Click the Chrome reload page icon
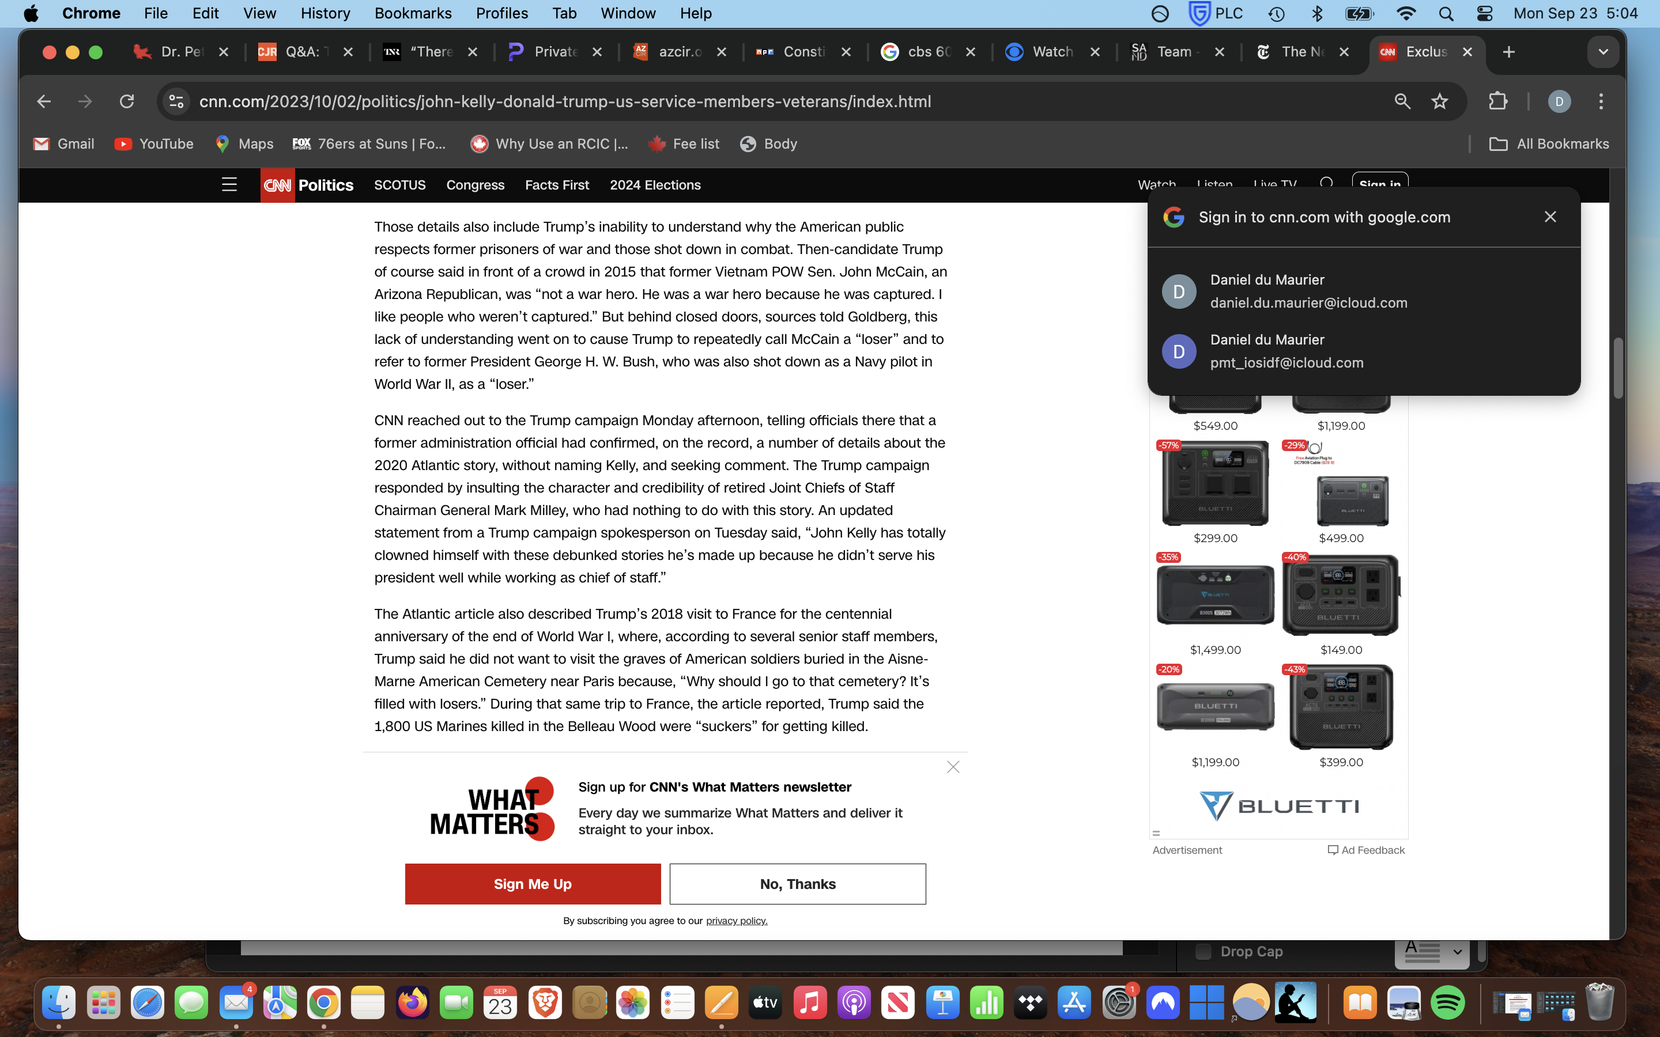Screen dimensions: 1660x1037 [127, 101]
